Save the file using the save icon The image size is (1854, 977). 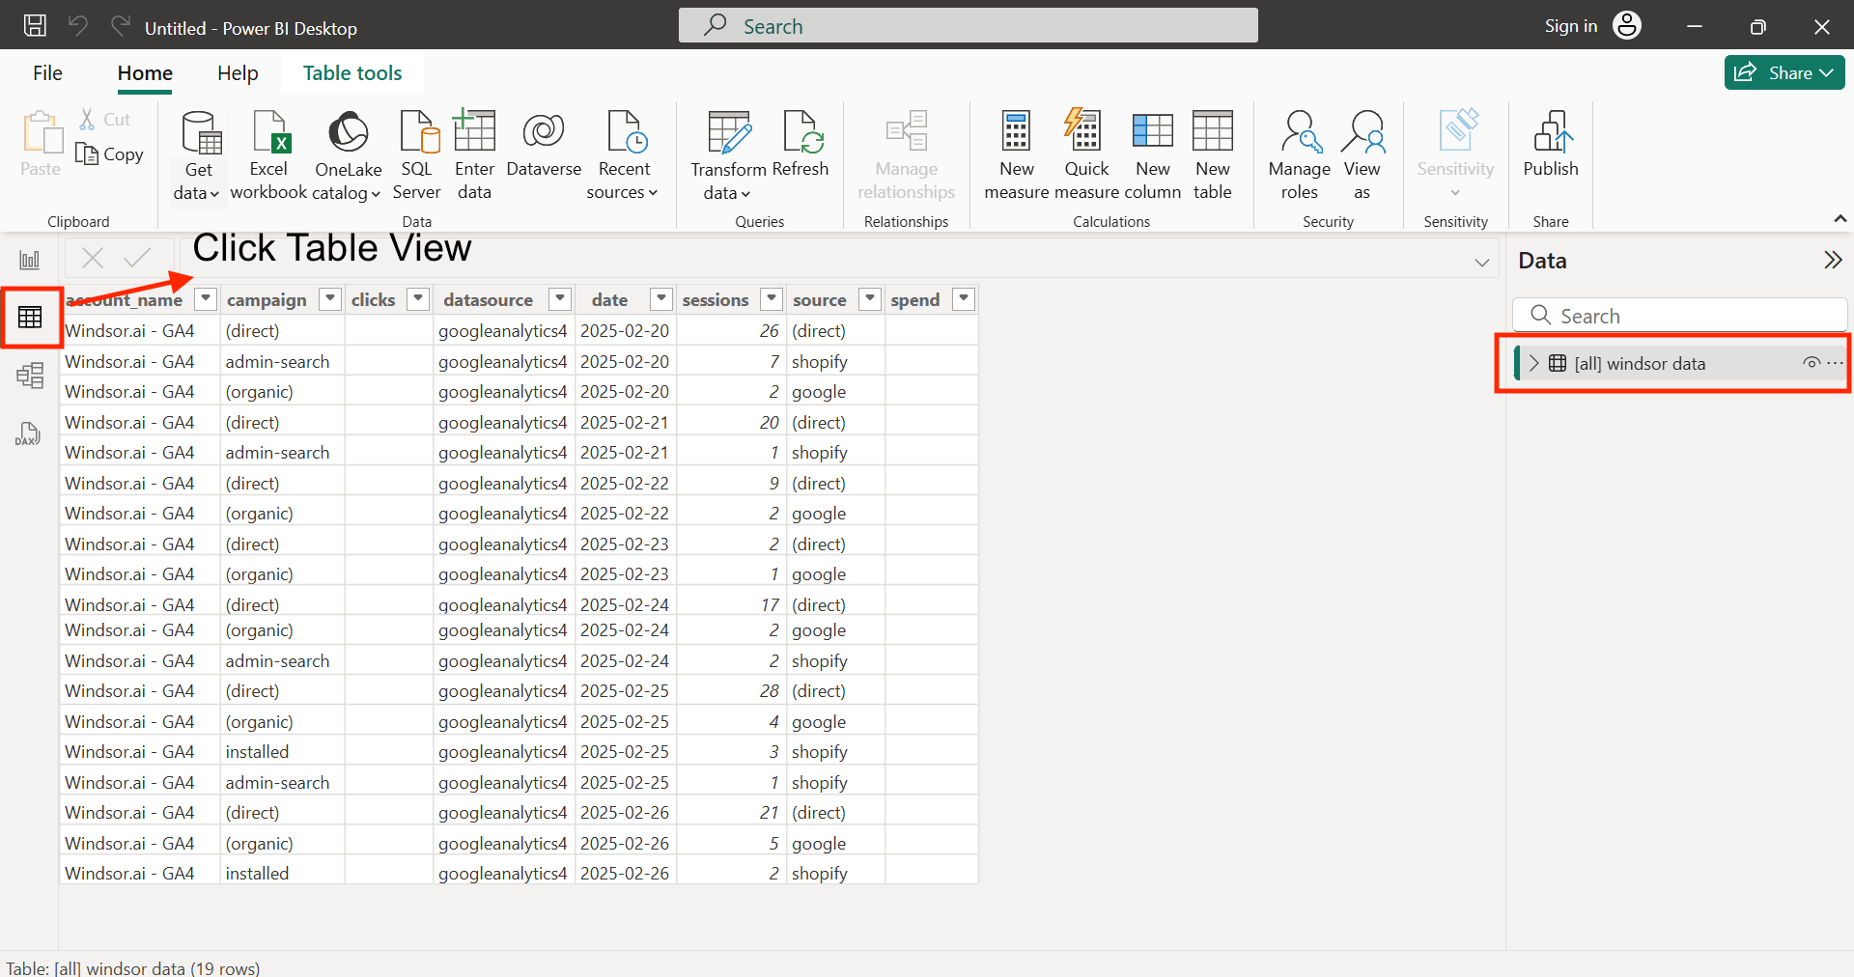pos(35,26)
